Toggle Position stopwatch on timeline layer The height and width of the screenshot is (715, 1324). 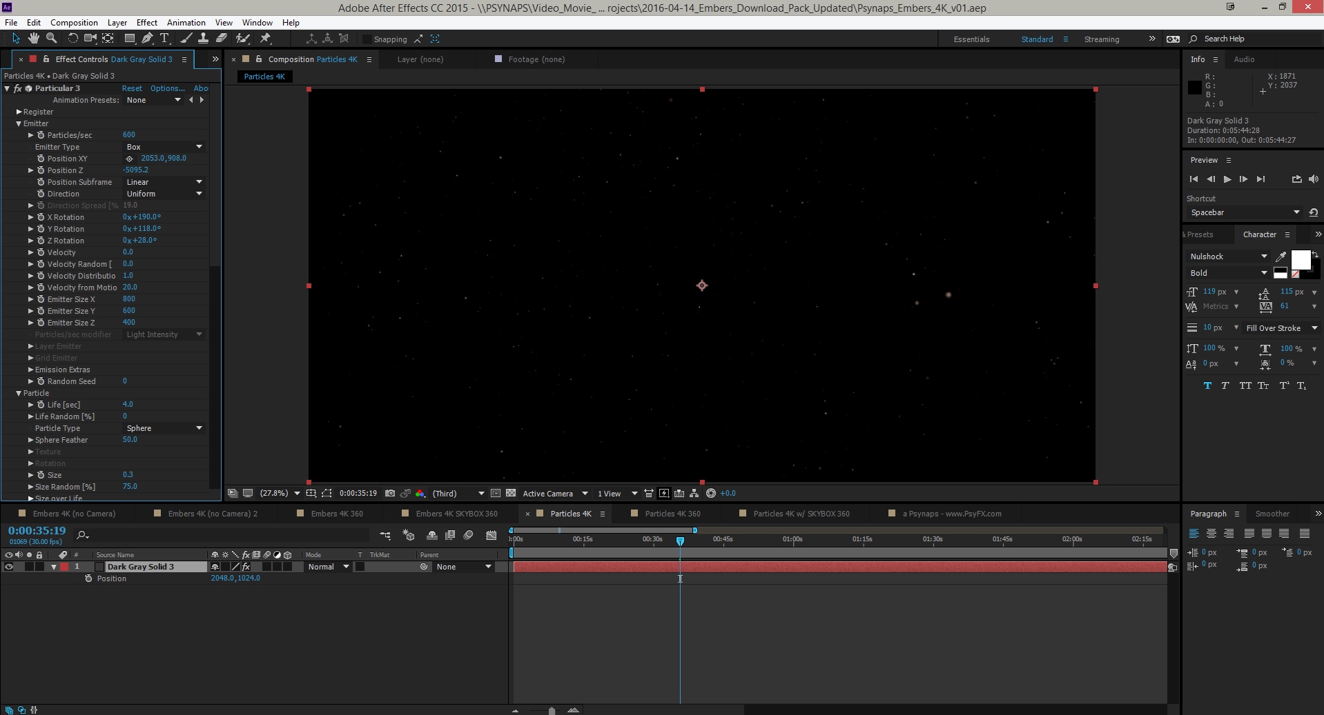click(88, 578)
